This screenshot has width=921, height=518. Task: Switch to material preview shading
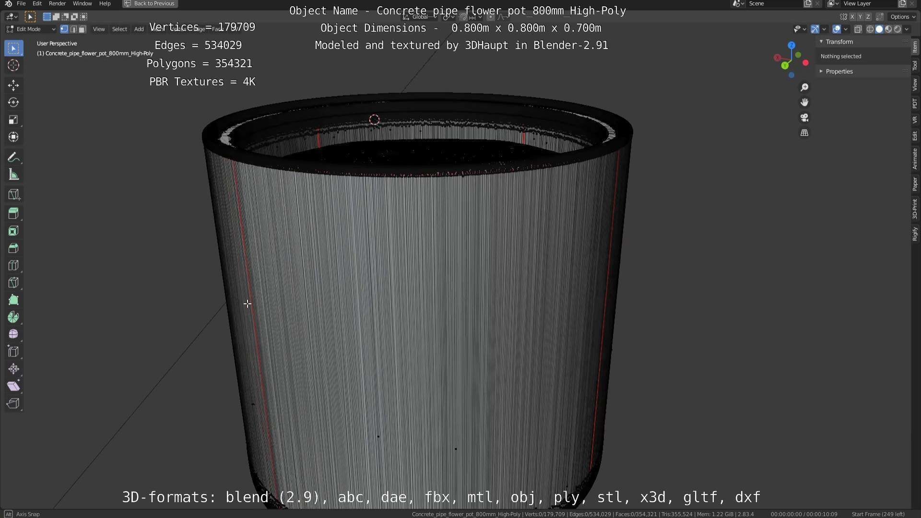pos(888,29)
